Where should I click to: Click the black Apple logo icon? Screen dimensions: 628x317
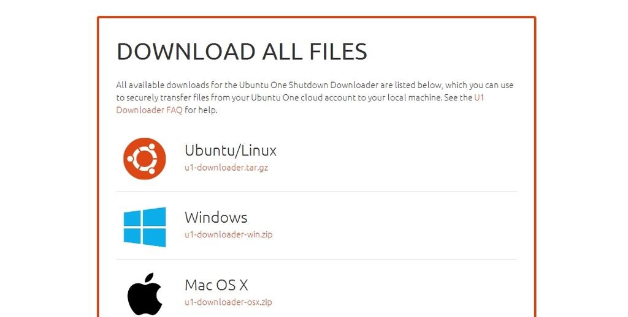[x=145, y=294]
